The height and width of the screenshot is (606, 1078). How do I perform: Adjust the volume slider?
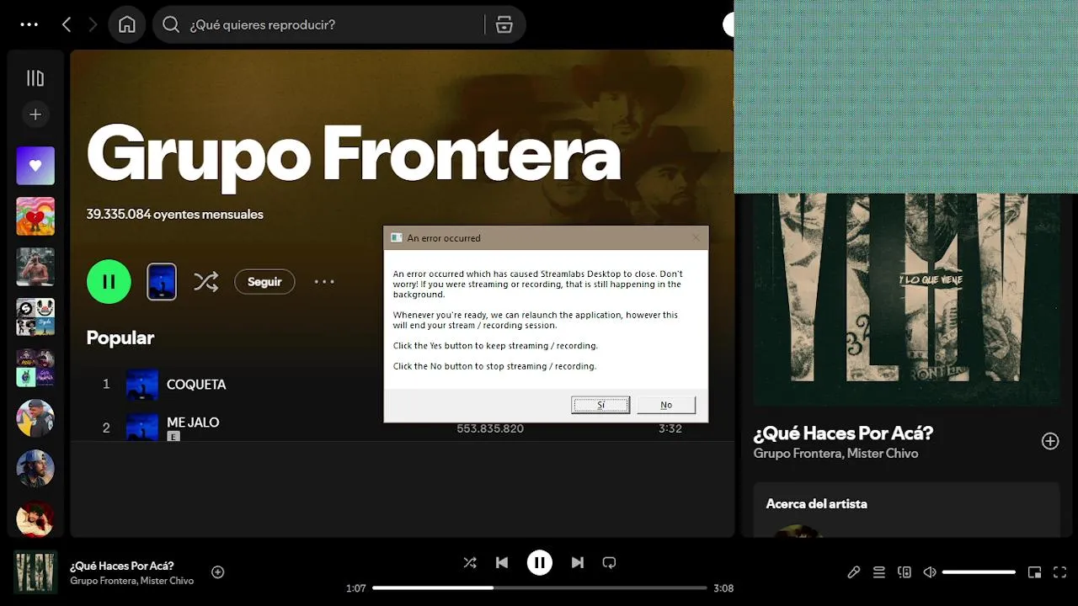click(x=979, y=572)
